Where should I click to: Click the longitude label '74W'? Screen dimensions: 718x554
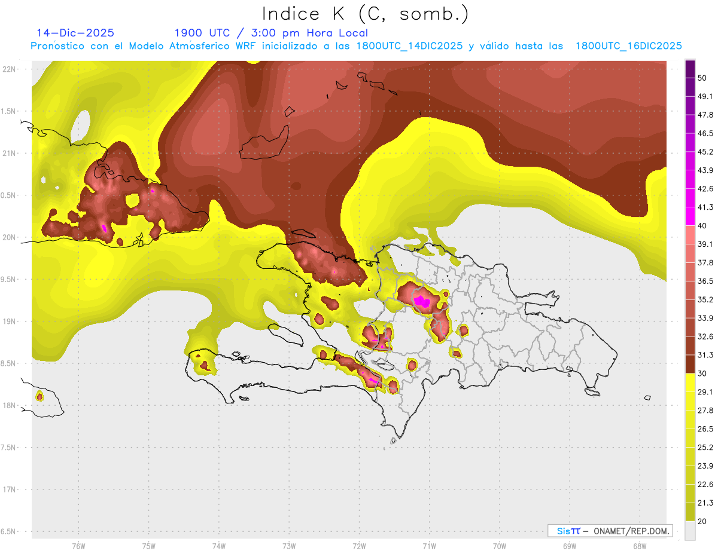219,547
